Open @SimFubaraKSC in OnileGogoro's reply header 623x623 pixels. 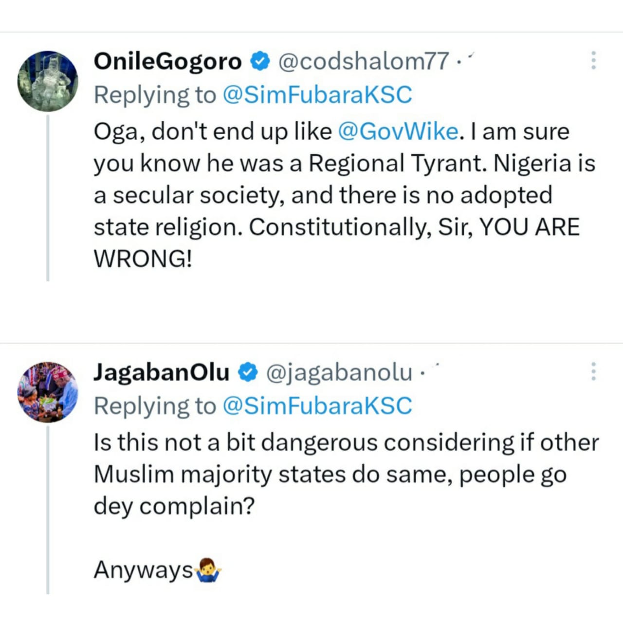[317, 95]
